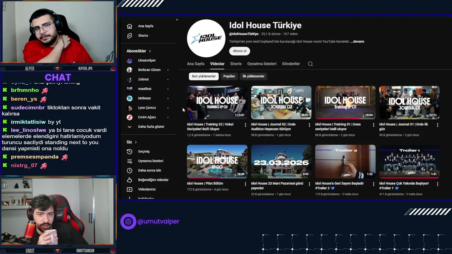This screenshot has width=452, height=254.
Task: Expand Abonelikler section chevron
Action: click(150, 51)
